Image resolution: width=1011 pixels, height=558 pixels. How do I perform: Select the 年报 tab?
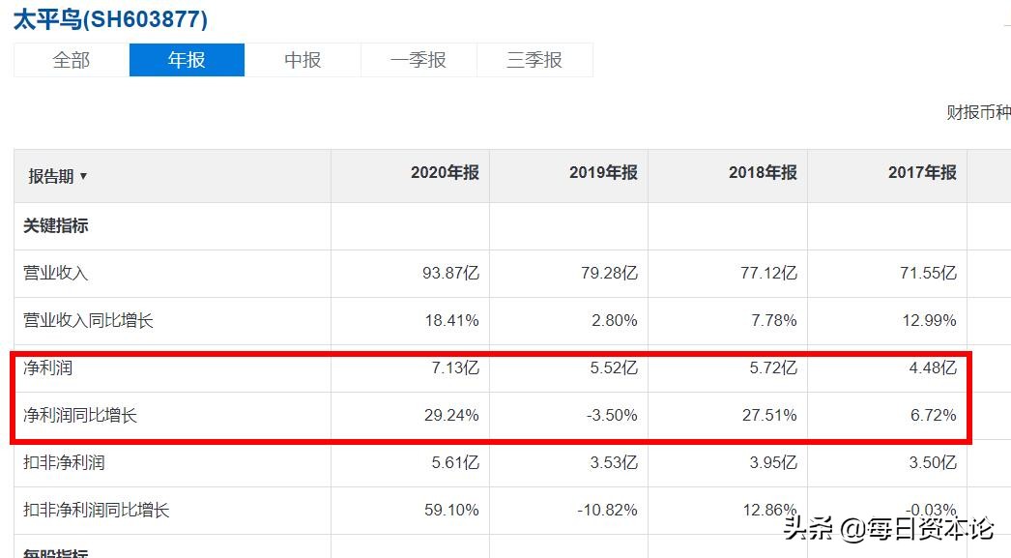(186, 59)
